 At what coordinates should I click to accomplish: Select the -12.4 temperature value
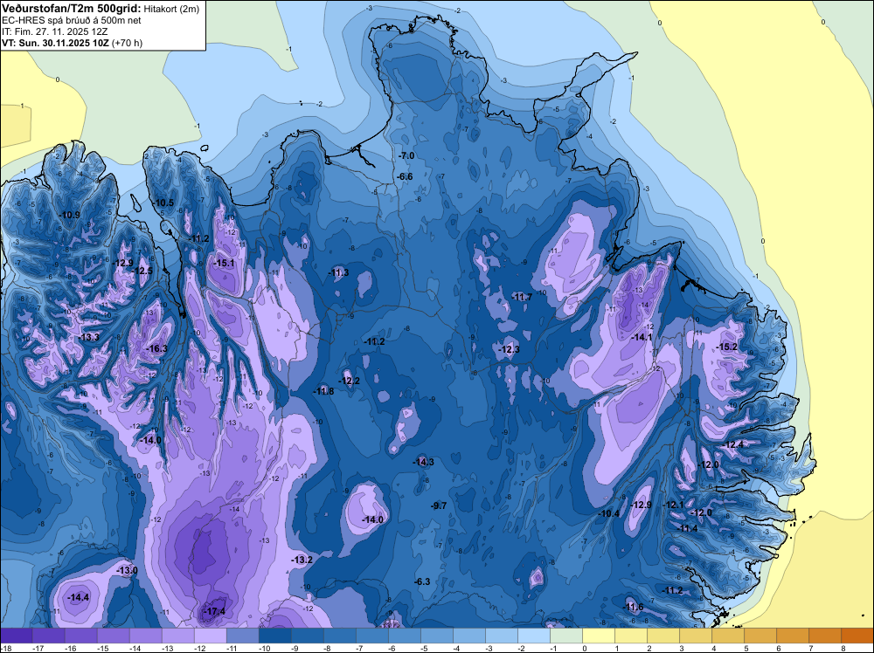tap(732, 444)
